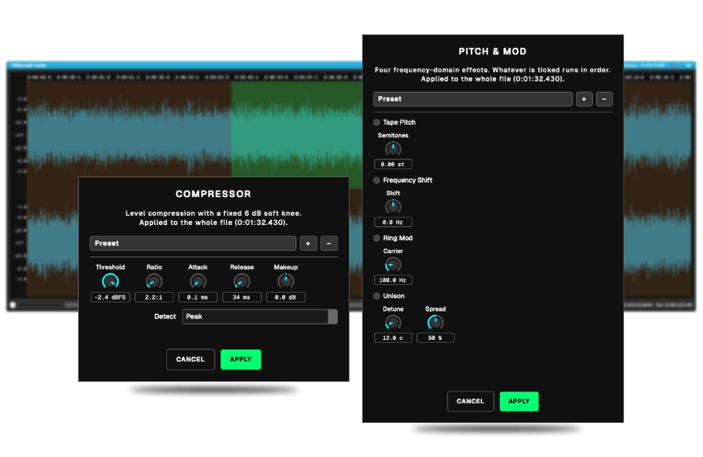Turn the Threshold knob in Compressor
Viewport: 703px width, 457px height.
(110, 281)
